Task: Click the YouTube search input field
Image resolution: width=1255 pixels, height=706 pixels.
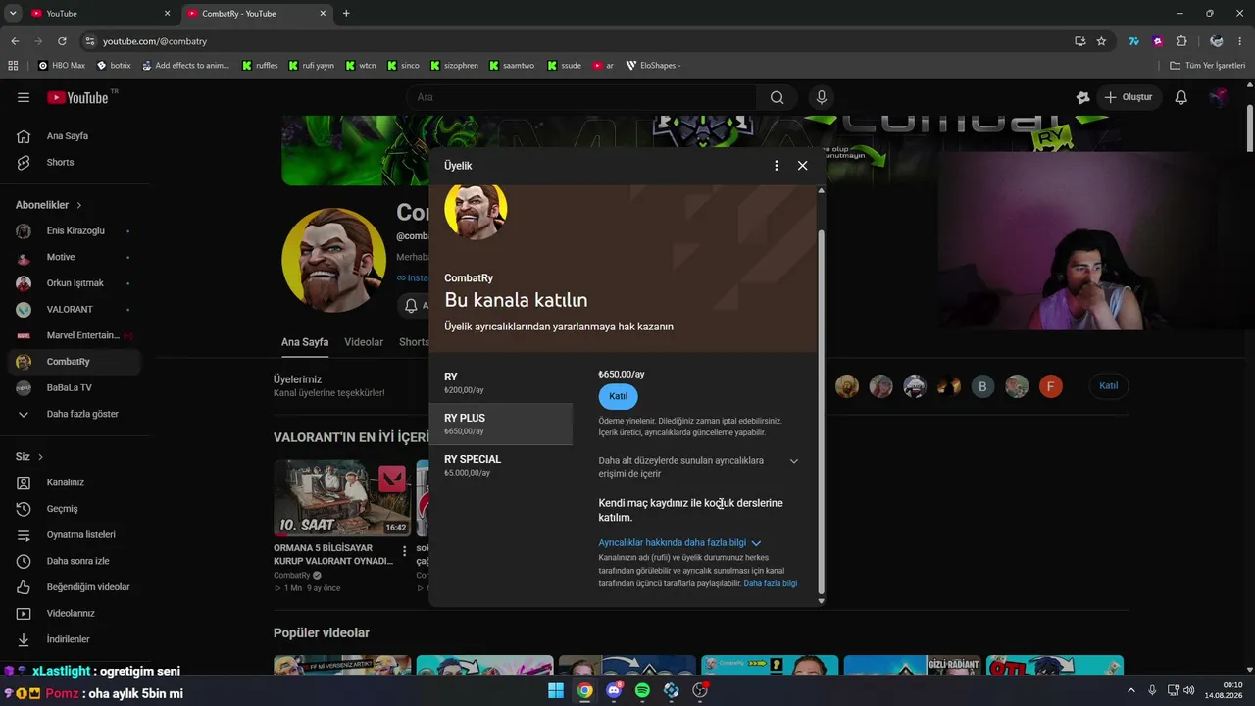Action: 581,97
